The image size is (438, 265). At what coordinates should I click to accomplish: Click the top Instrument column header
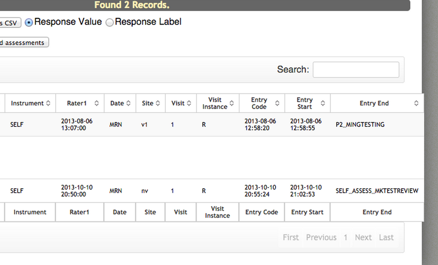pos(30,103)
